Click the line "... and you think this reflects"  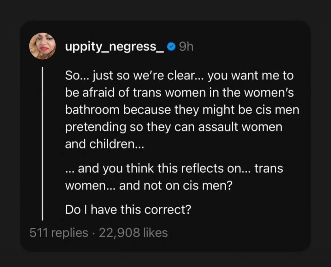(x=174, y=169)
